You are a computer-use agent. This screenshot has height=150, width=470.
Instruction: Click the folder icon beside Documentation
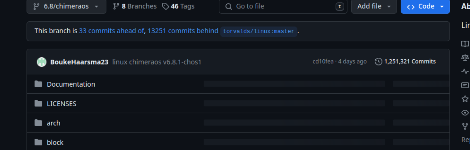(x=38, y=84)
